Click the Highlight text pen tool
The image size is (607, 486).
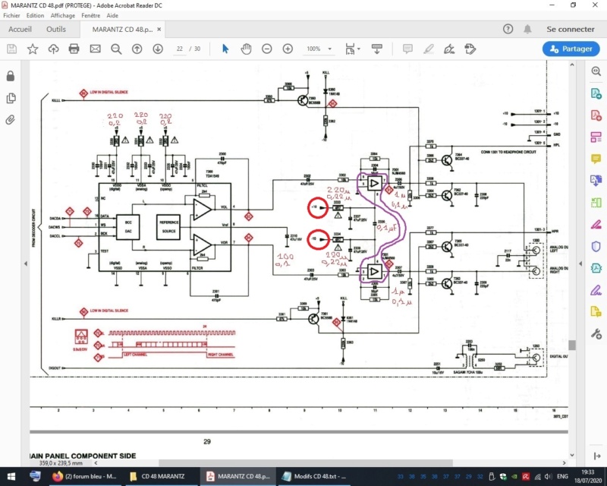click(429, 49)
